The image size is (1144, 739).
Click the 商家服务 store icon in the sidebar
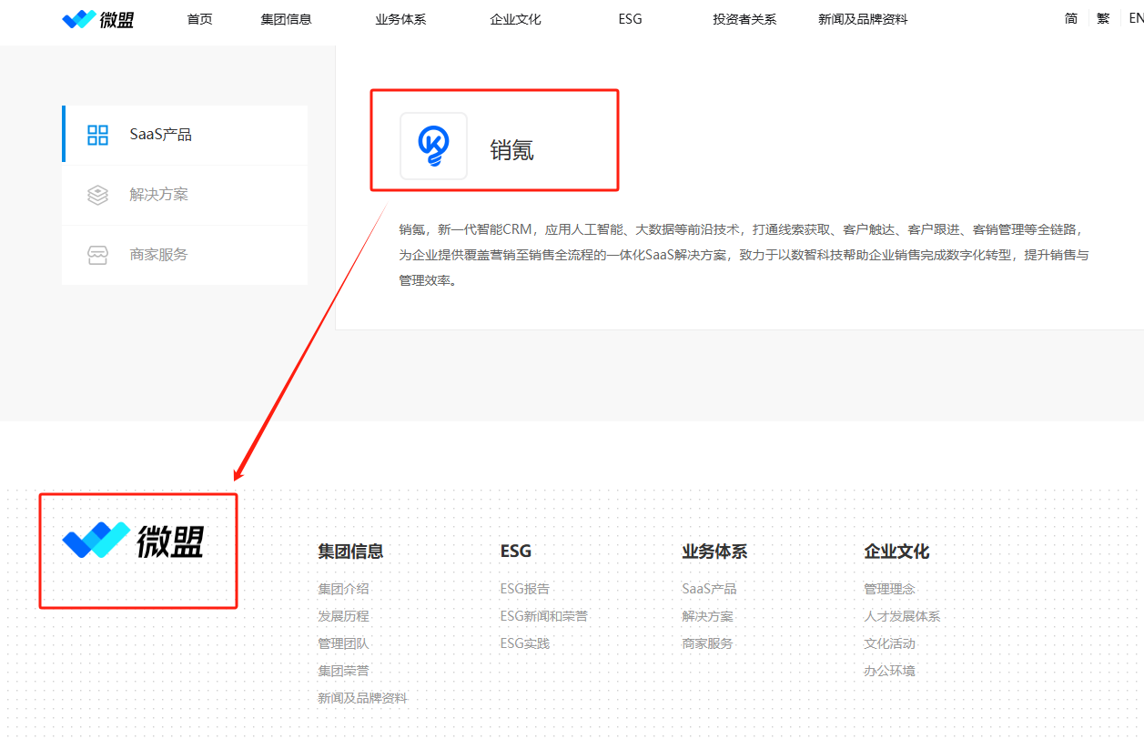97,255
